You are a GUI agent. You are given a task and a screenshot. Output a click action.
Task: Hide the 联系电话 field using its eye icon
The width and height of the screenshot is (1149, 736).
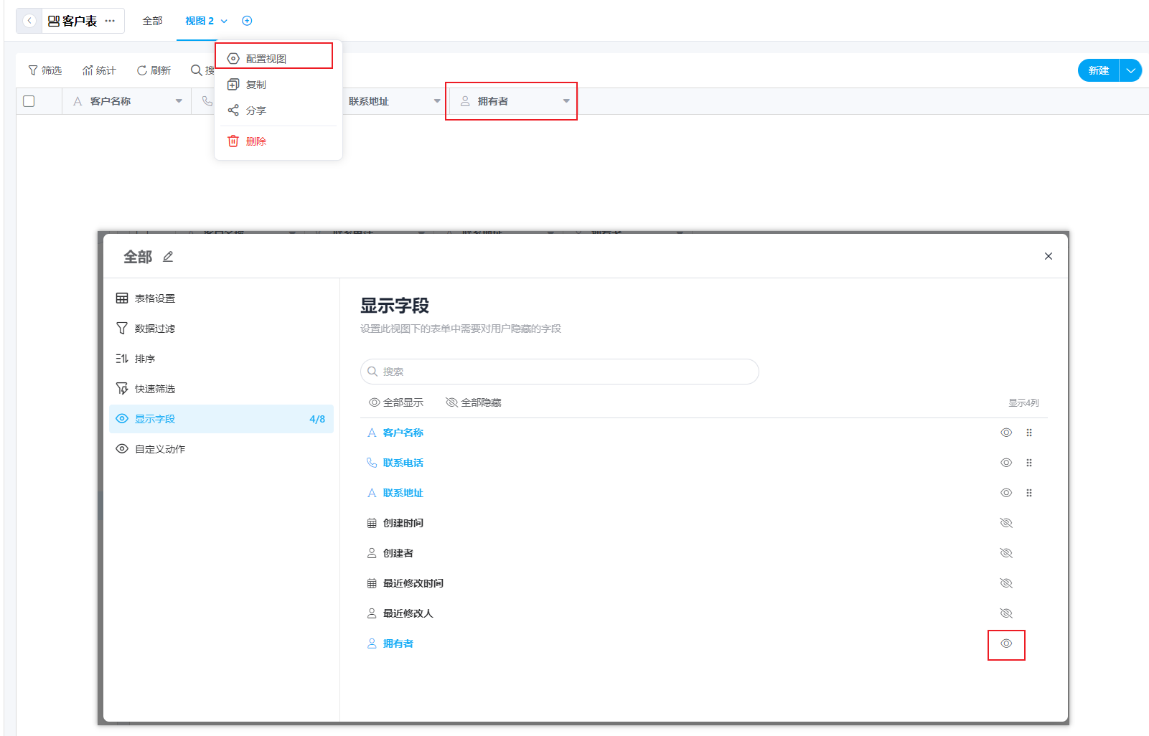(1006, 463)
